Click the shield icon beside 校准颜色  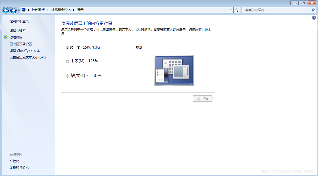(x=6, y=37)
